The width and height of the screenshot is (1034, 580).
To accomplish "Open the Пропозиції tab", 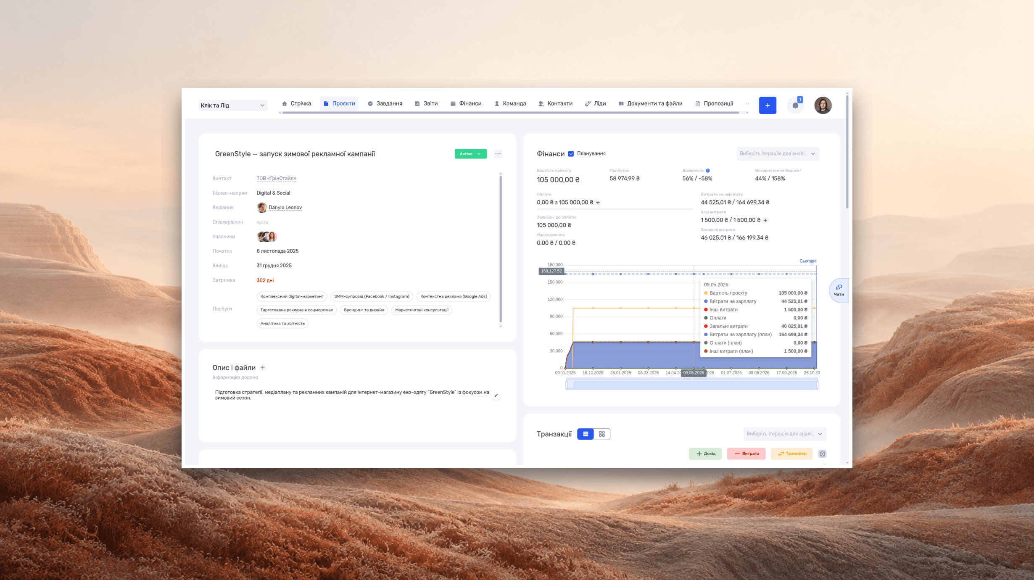I will point(714,103).
